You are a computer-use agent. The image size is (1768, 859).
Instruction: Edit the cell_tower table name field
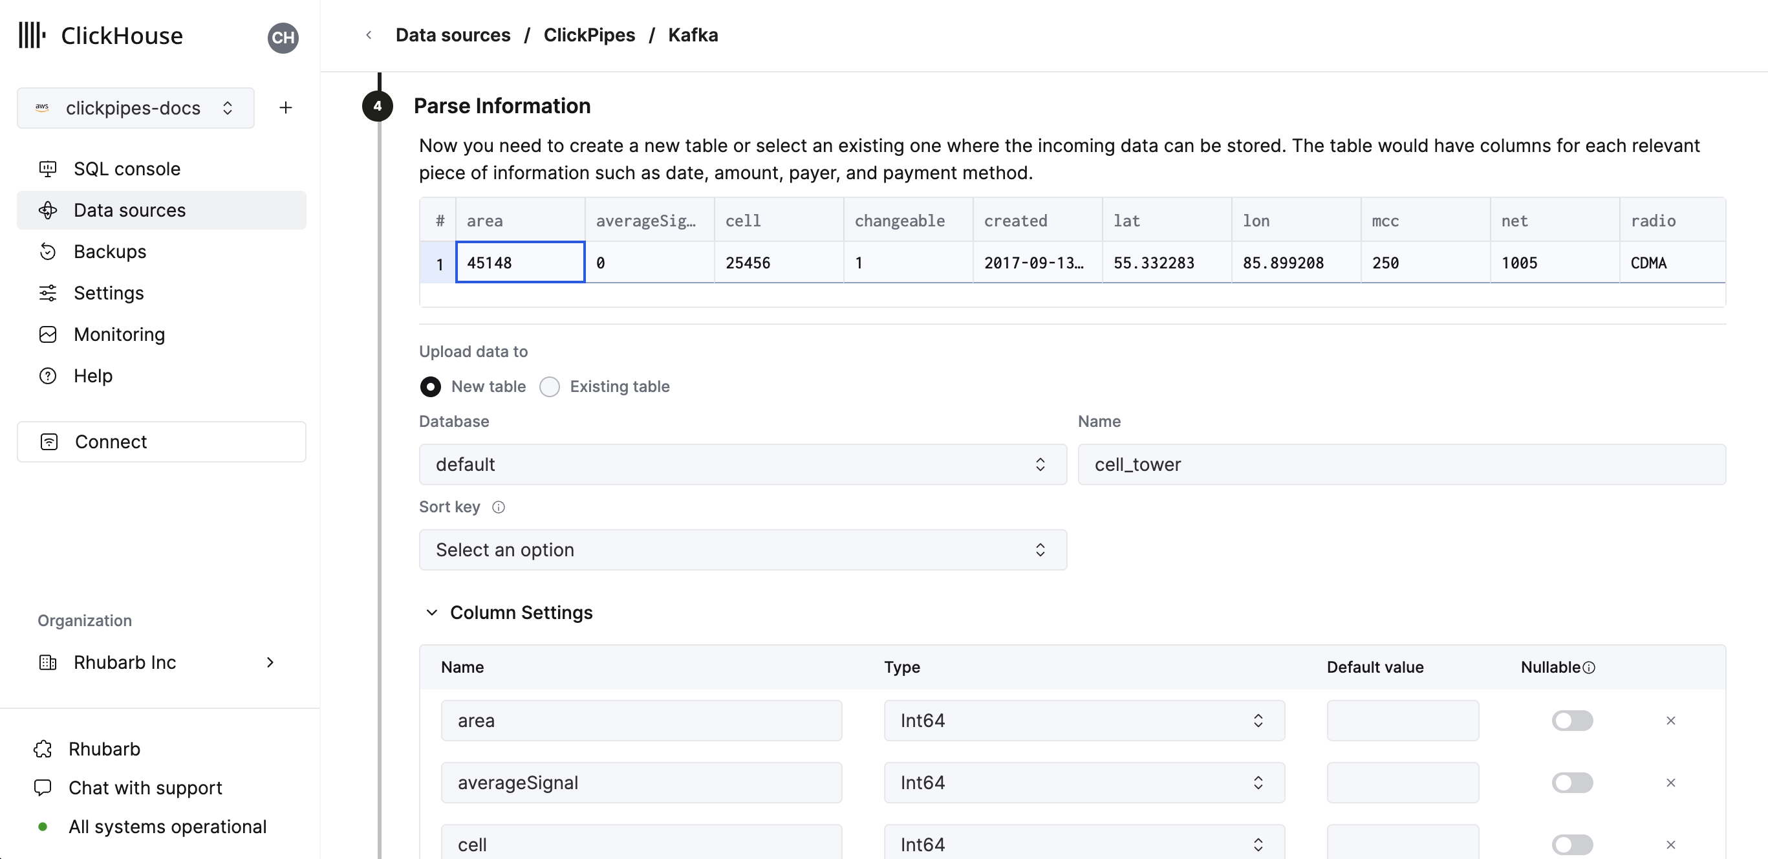(x=1401, y=464)
